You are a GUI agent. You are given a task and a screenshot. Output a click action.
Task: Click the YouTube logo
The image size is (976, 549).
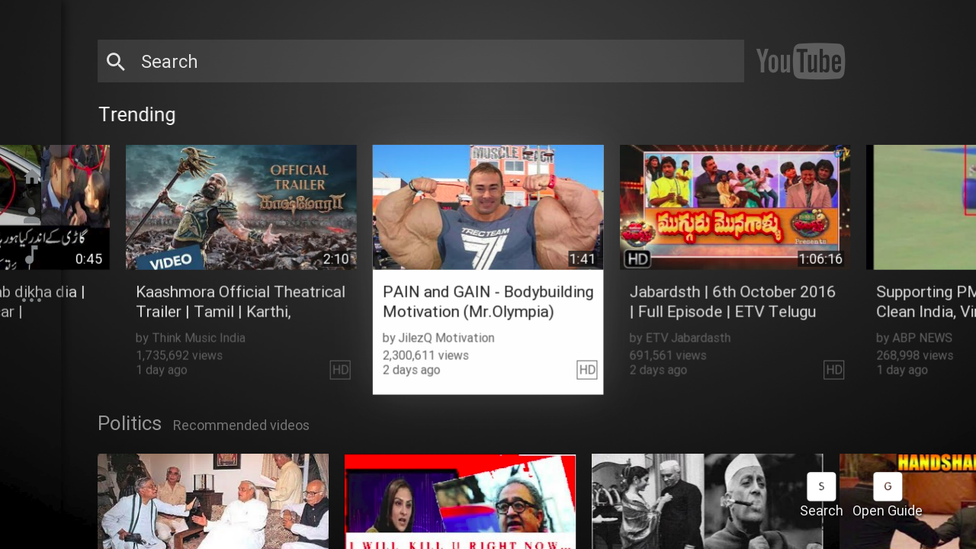point(800,61)
